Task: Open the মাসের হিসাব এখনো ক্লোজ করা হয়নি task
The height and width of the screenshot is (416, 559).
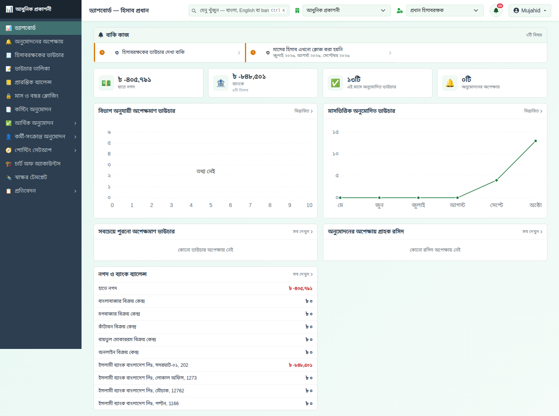Action: [321, 52]
